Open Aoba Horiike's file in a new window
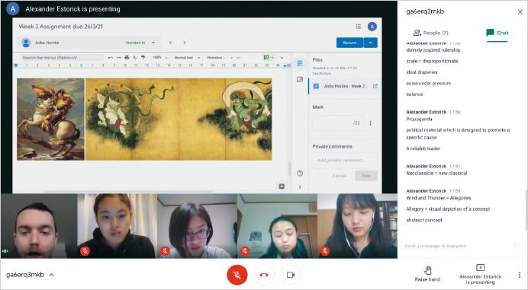This screenshot has height=290, width=528. point(375,86)
